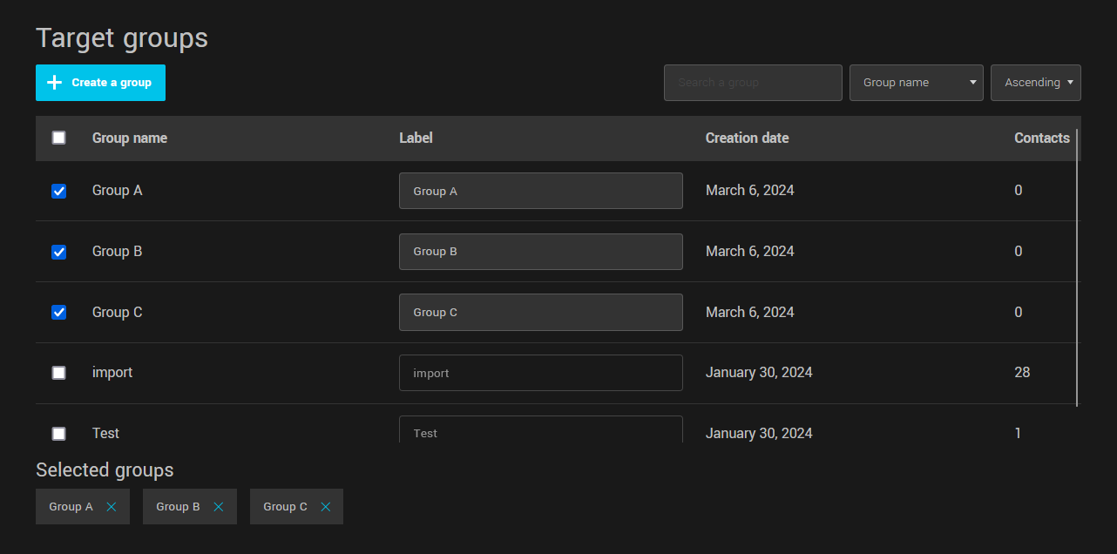Expand the Ascending order dropdown
The height and width of the screenshot is (554, 1117).
pyautogui.click(x=1035, y=83)
